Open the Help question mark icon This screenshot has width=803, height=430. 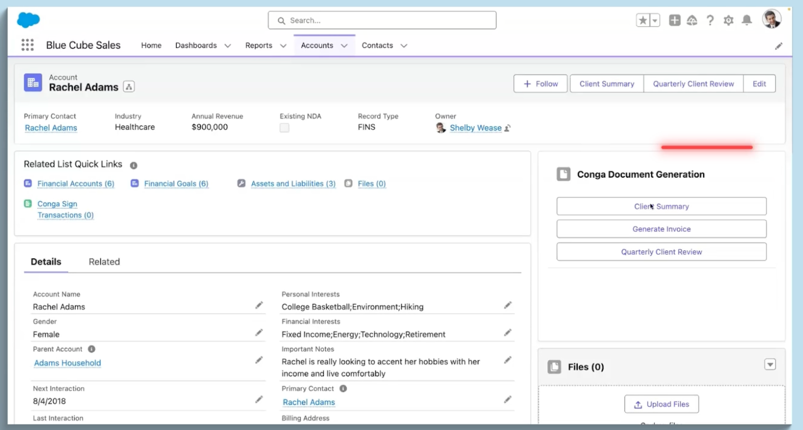710,21
